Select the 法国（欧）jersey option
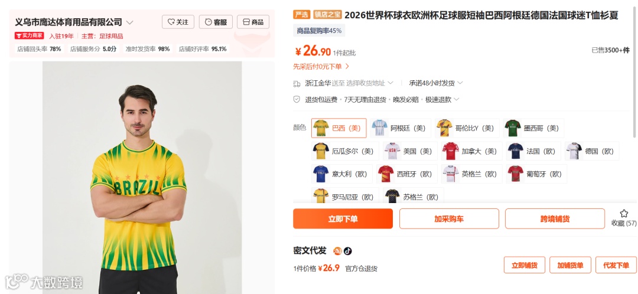 533,151
